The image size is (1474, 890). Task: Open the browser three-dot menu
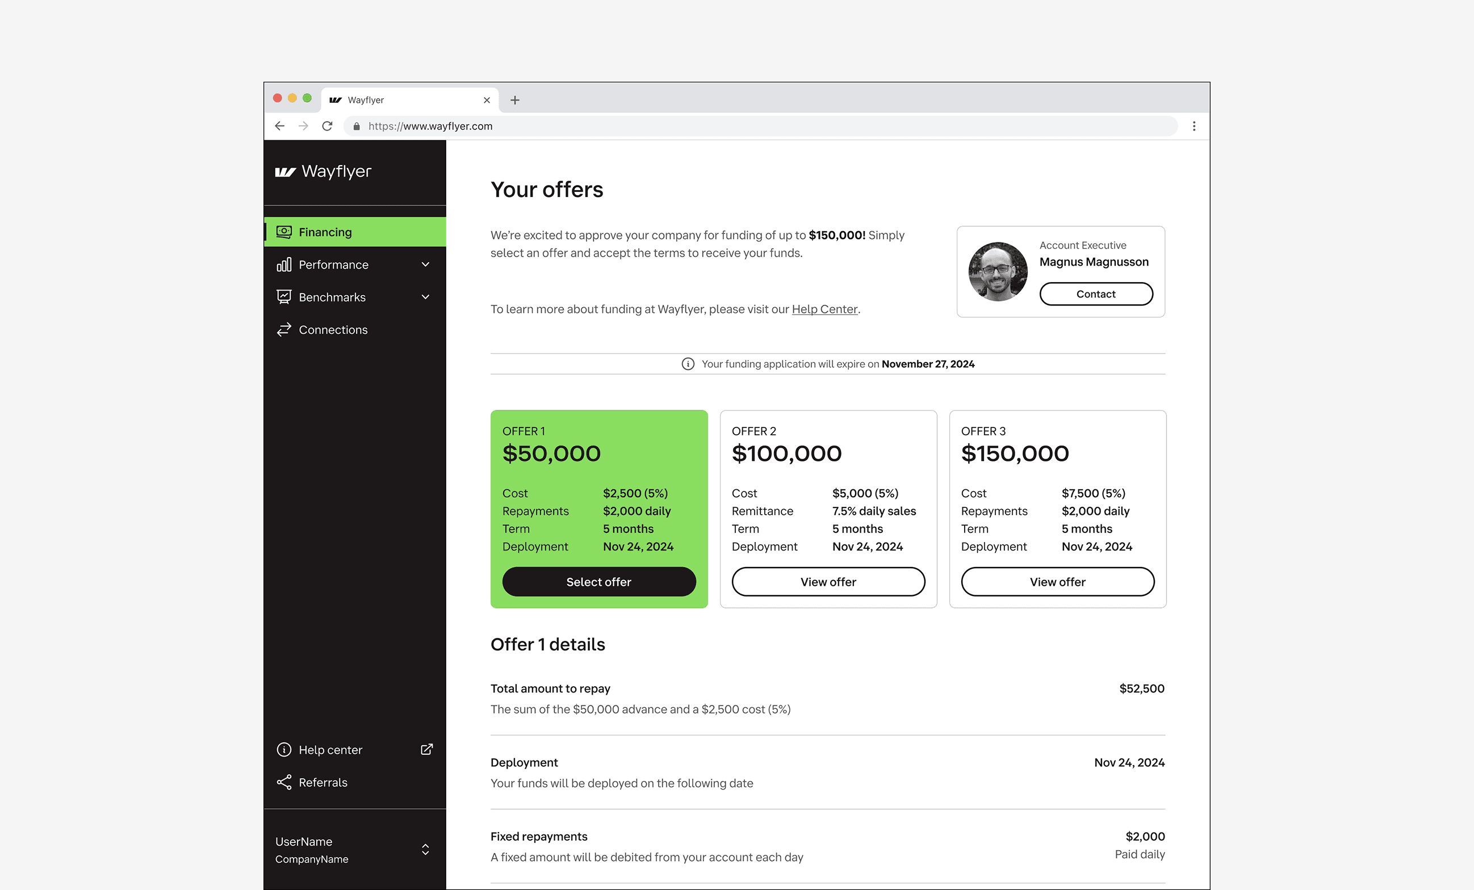click(x=1194, y=125)
